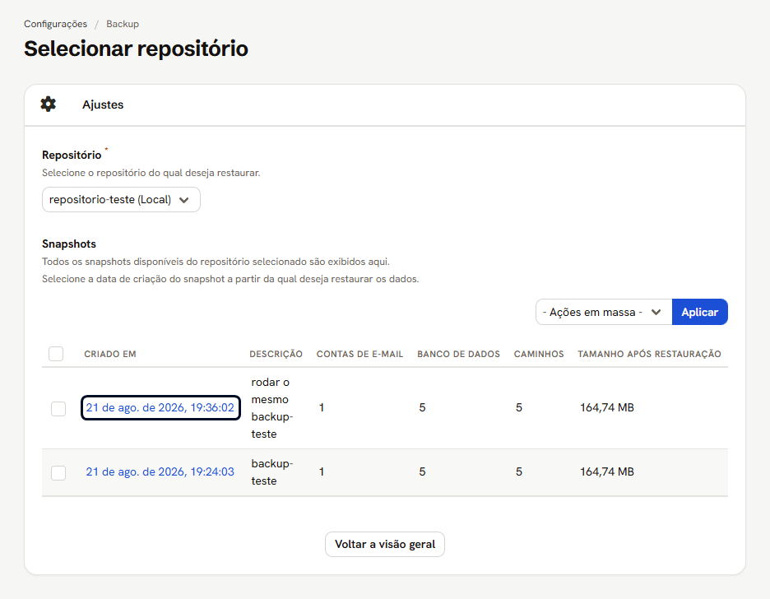The height and width of the screenshot is (599, 770).
Task: Click the Tamanho após restauração column header
Action: [x=649, y=354]
